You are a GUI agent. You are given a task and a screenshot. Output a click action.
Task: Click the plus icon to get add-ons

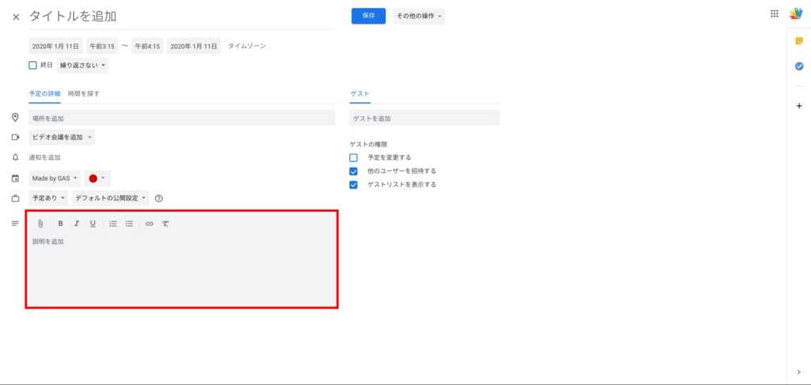click(799, 105)
